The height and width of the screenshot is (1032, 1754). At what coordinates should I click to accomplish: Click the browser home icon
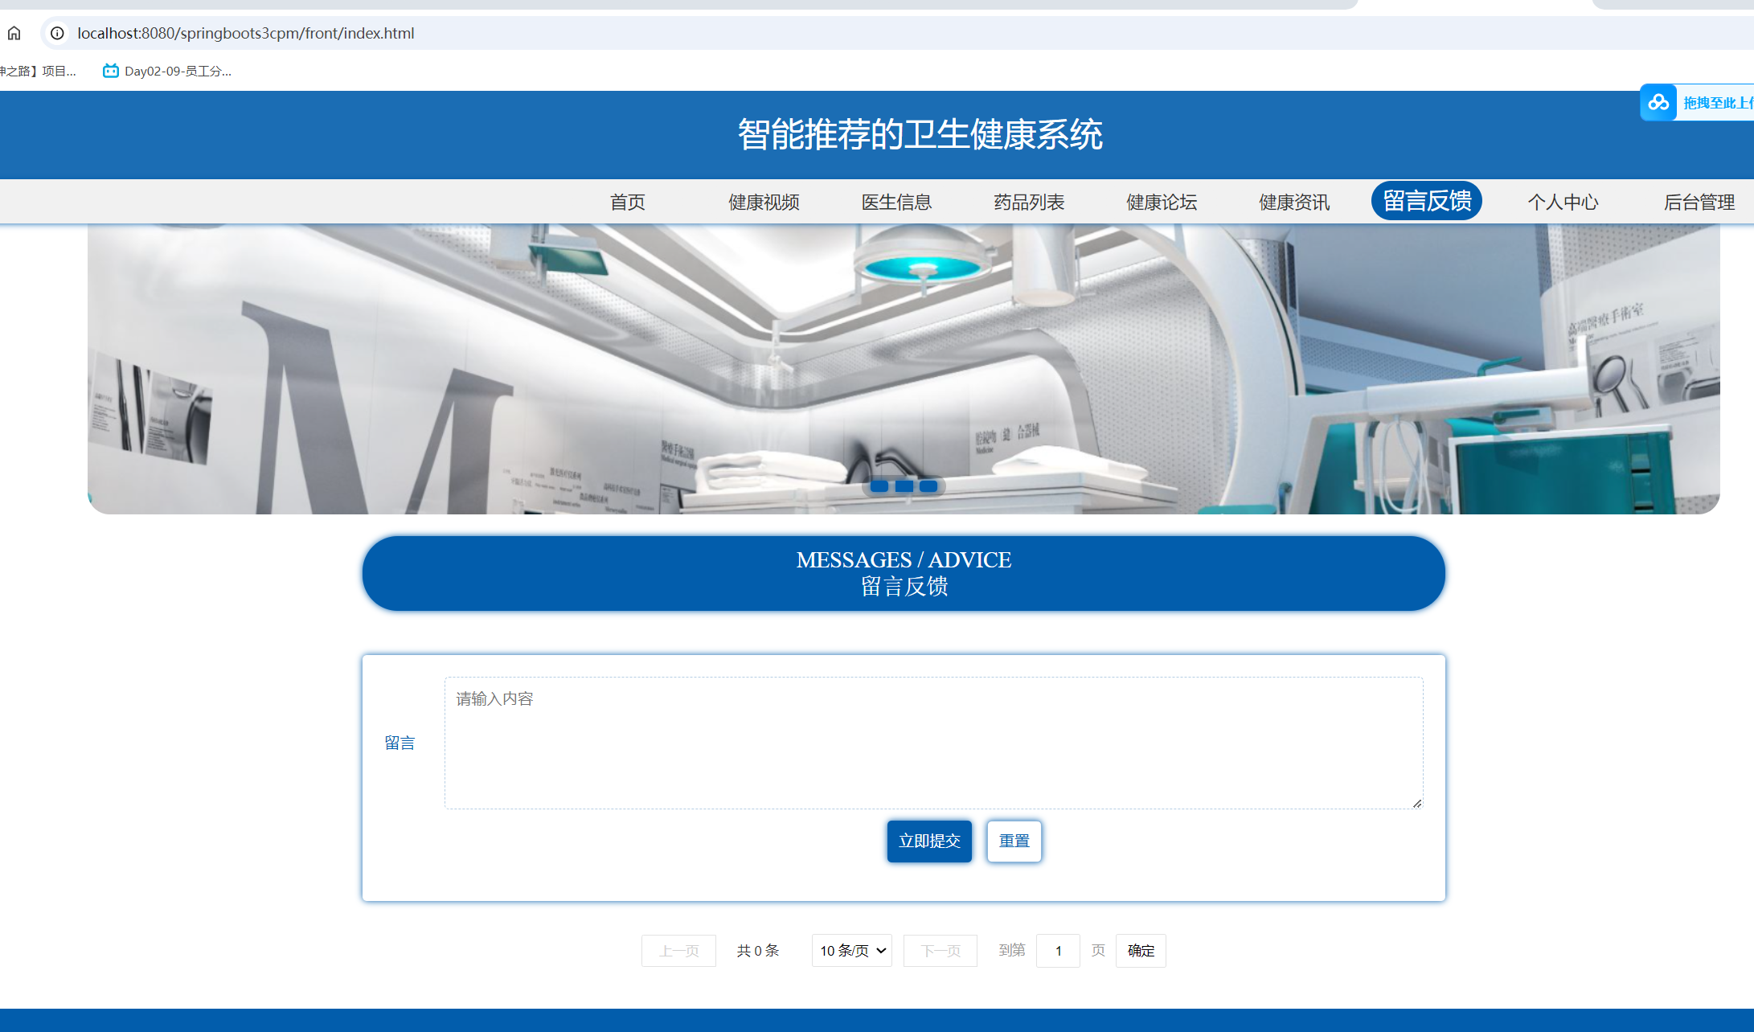(x=14, y=33)
